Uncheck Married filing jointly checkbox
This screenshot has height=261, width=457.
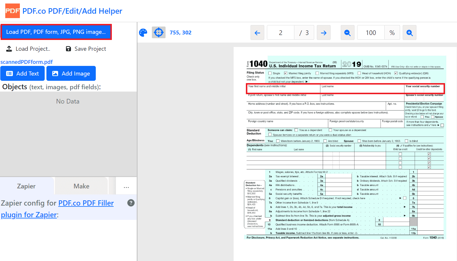(286, 73)
